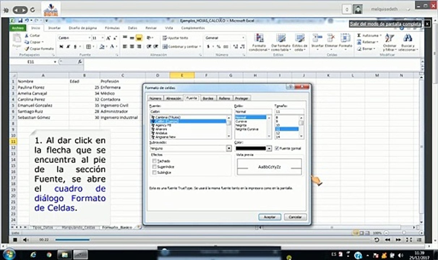Viewport: 438px width, 260px height.
Task: Open the General number format dropdown
Action: tap(243, 38)
